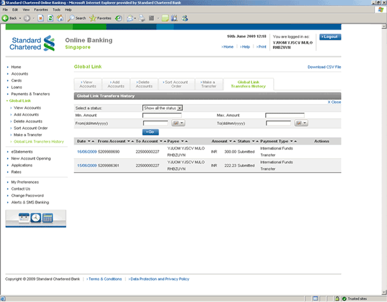387x302 pixels.
Task: Click the Research toolbar icon
Action: [x=174, y=18]
